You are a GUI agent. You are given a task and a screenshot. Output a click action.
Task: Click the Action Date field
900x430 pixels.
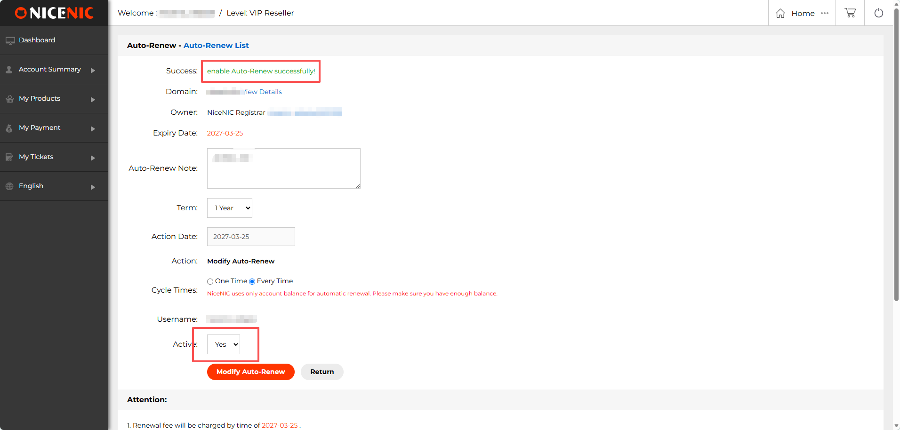pyautogui.click(x=251, y=237)
